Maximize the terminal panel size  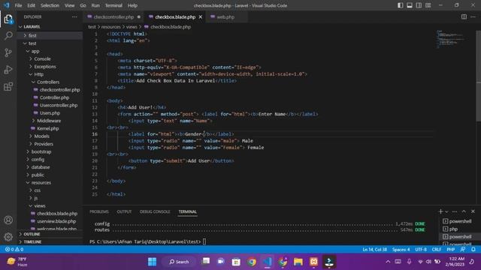click(x=464, y=211)
